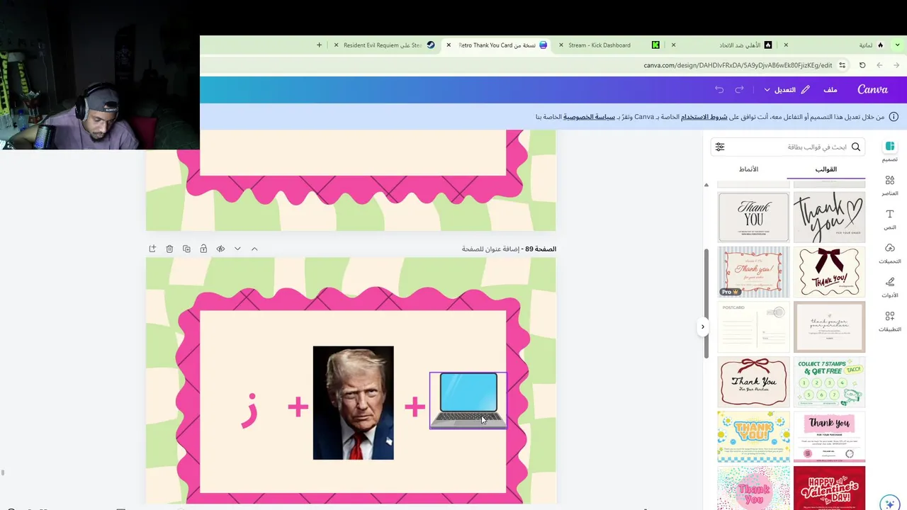907x510 pixels.
Task: Click the browser address bar URL
Action: pos(738,65)
